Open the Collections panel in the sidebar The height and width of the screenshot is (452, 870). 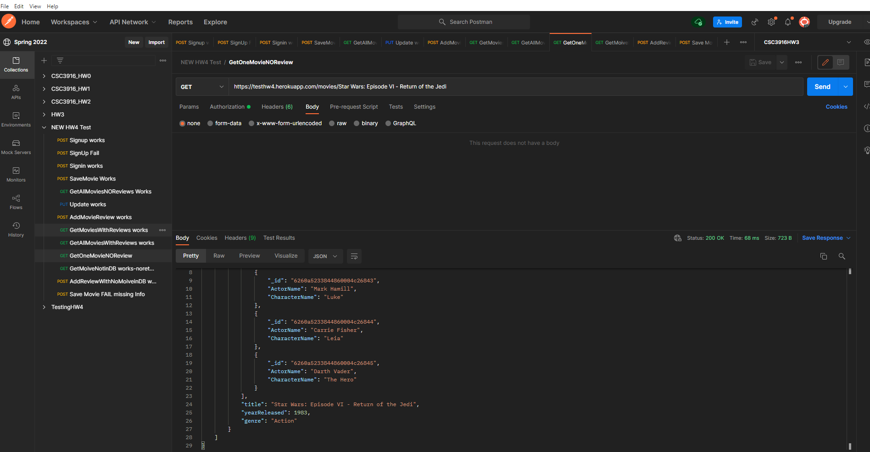tap(16, 65)
